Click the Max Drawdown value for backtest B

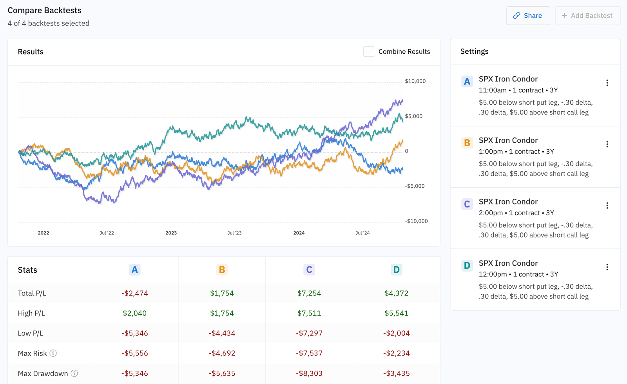(x=222, y=373)
